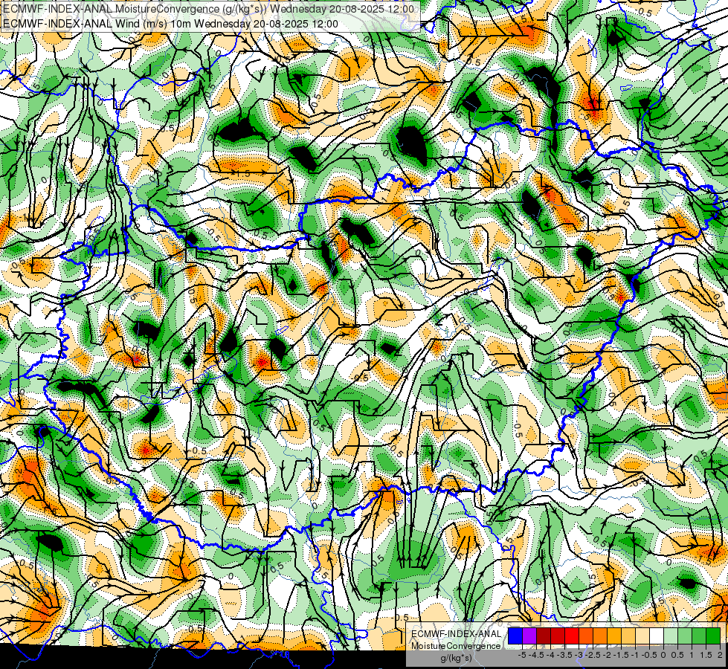Viewport: 728px width, 669px height.
Task: Click the legend scale label -1
Action: (635, 655)
